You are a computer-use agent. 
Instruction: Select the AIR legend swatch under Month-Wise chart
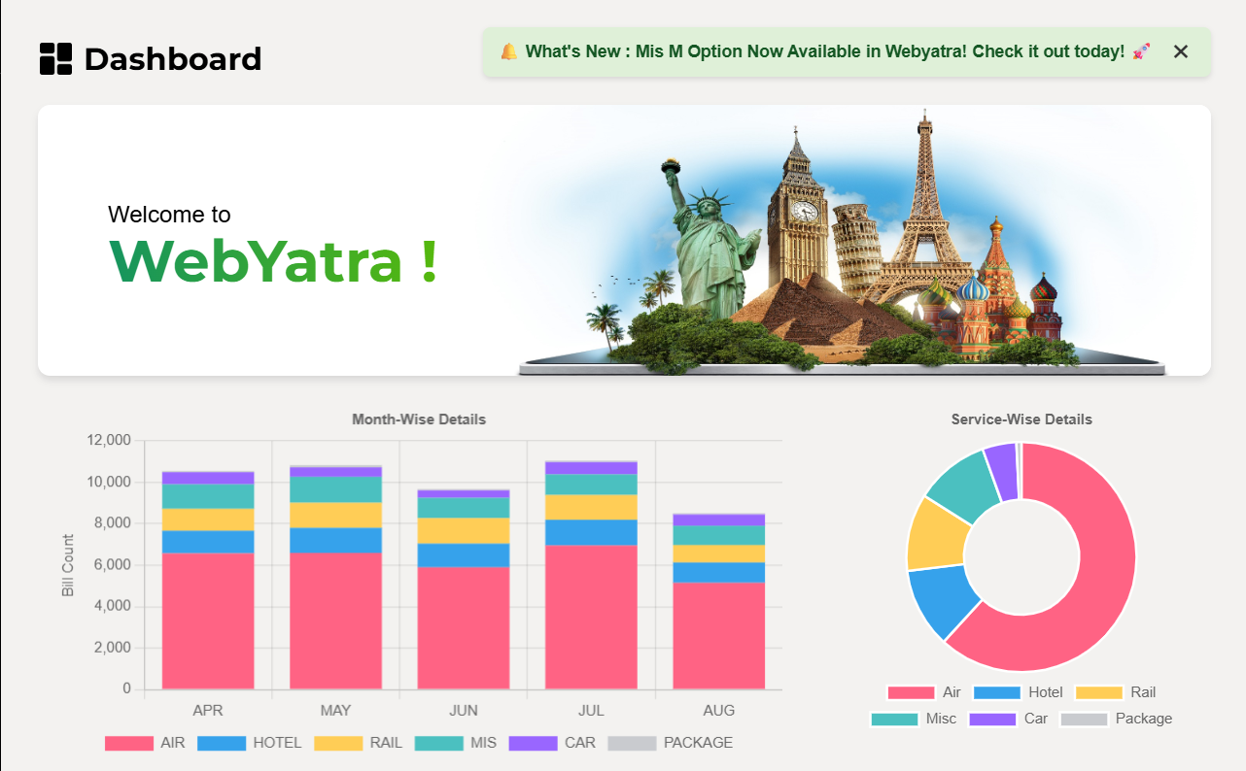pyautogui.click(x=128, y=743)
